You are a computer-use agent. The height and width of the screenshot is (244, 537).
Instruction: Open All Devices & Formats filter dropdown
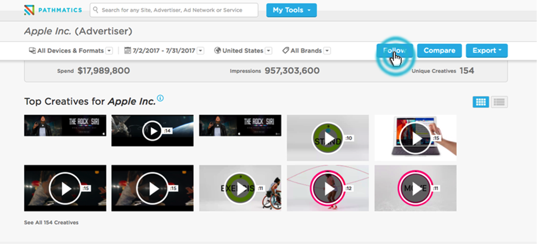(x=109, y=51)
